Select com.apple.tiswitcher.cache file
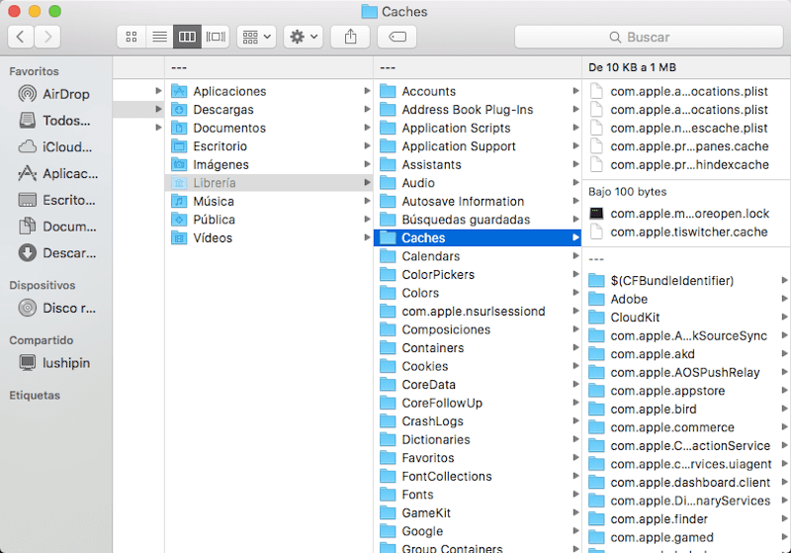The image size is (791, 553). 686,231
